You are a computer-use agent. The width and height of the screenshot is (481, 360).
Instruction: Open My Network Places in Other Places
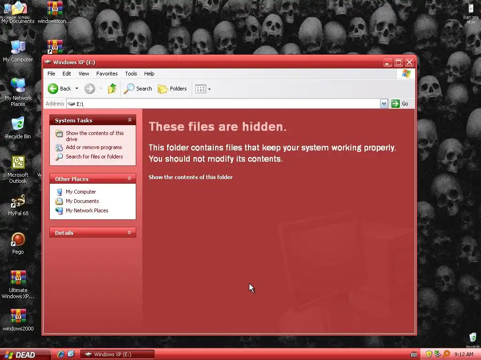[86, 210]
